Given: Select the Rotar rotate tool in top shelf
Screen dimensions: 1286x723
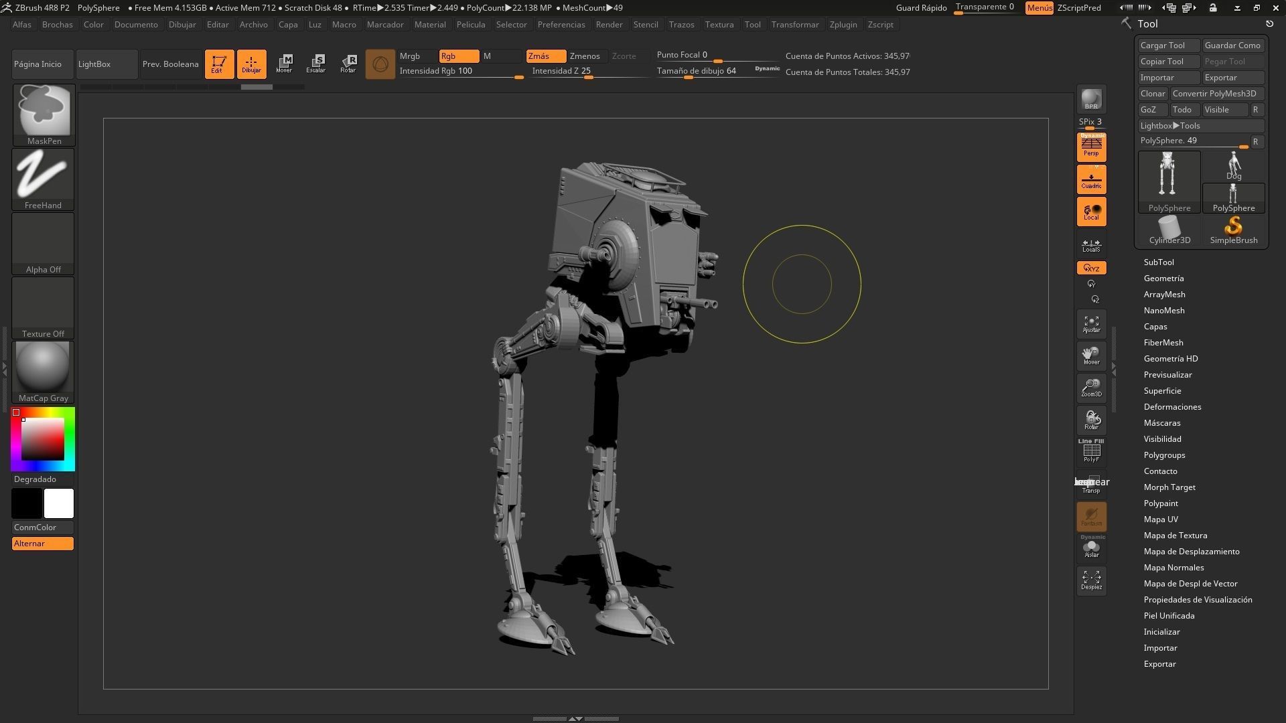Looking at the screenshot, I should 348,64.
